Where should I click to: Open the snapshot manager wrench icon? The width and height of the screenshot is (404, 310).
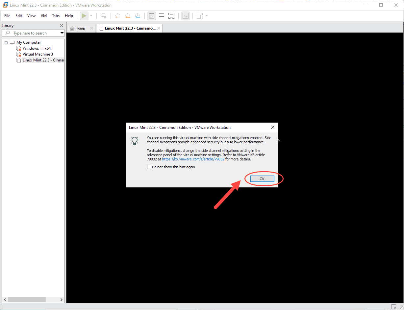click(138, 16)
